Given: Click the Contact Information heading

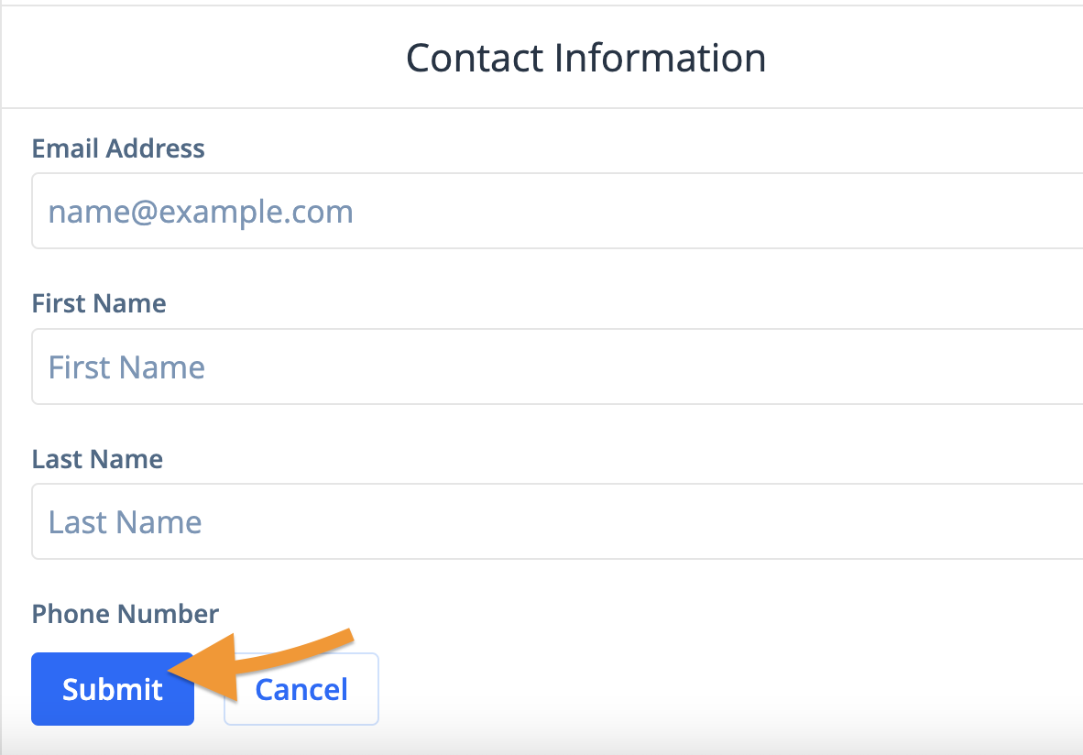Looking at the screenshot, I should click(585, 58).
